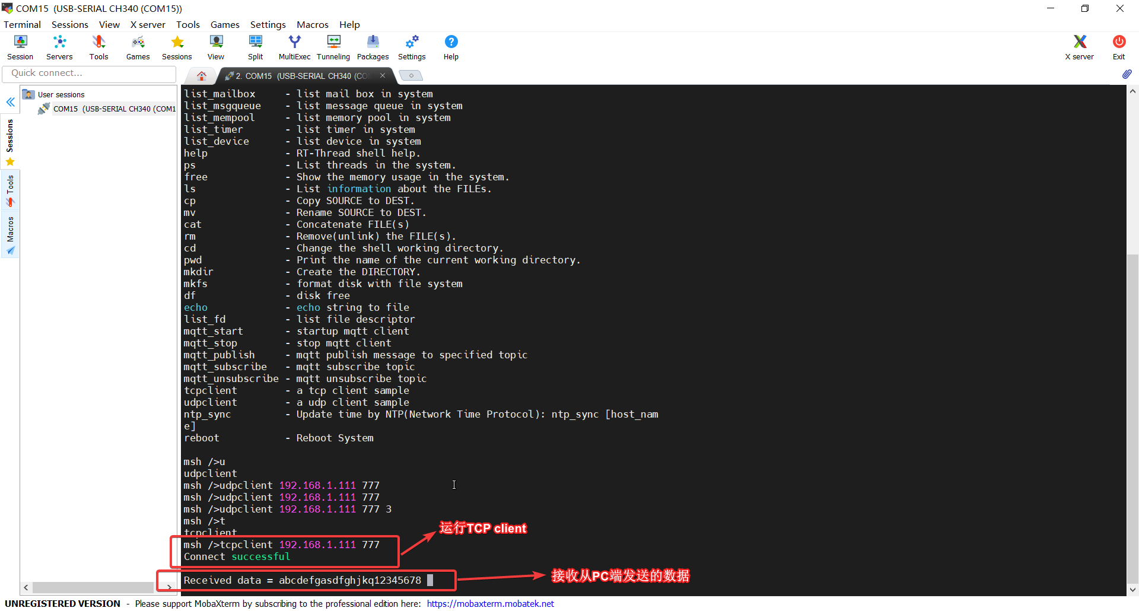
Task: Open the Sessions menu in menu bar
Action: [x=69, y=24]
